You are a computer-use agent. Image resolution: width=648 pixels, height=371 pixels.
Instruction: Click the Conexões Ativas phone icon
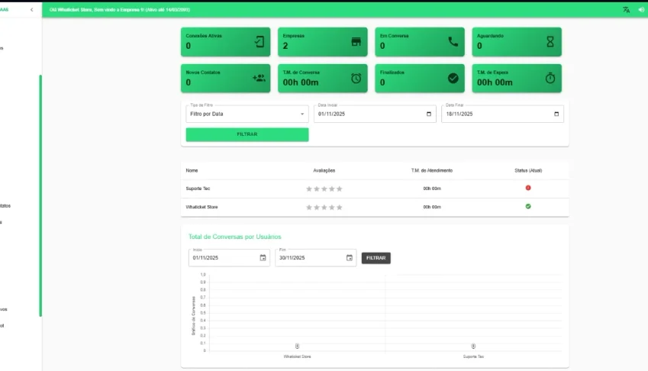pyautogui.click(x=260, y=42)
